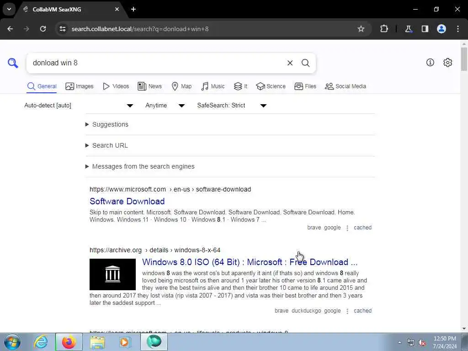Open a new browser tab

pos(133,9)
